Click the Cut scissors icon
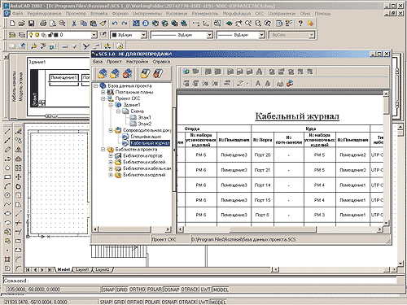Viewport: 407px width, 305px height. pyautogui.click(x=74, y=24)
